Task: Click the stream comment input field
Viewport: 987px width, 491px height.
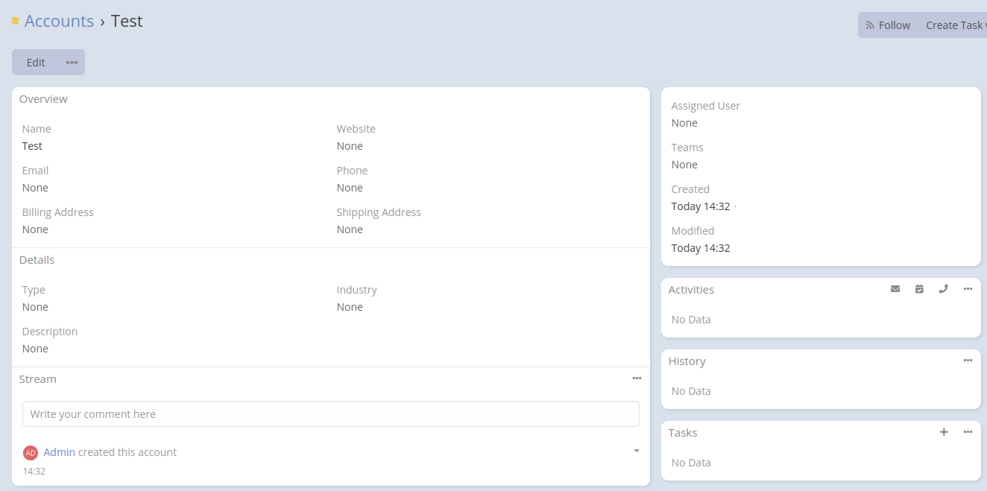Action: [x=330, y=414]
